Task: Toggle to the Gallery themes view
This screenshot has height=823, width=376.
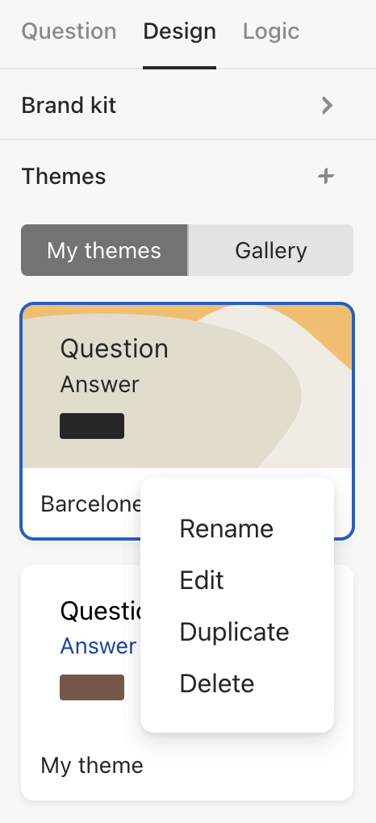Action: tap(271, 250)
